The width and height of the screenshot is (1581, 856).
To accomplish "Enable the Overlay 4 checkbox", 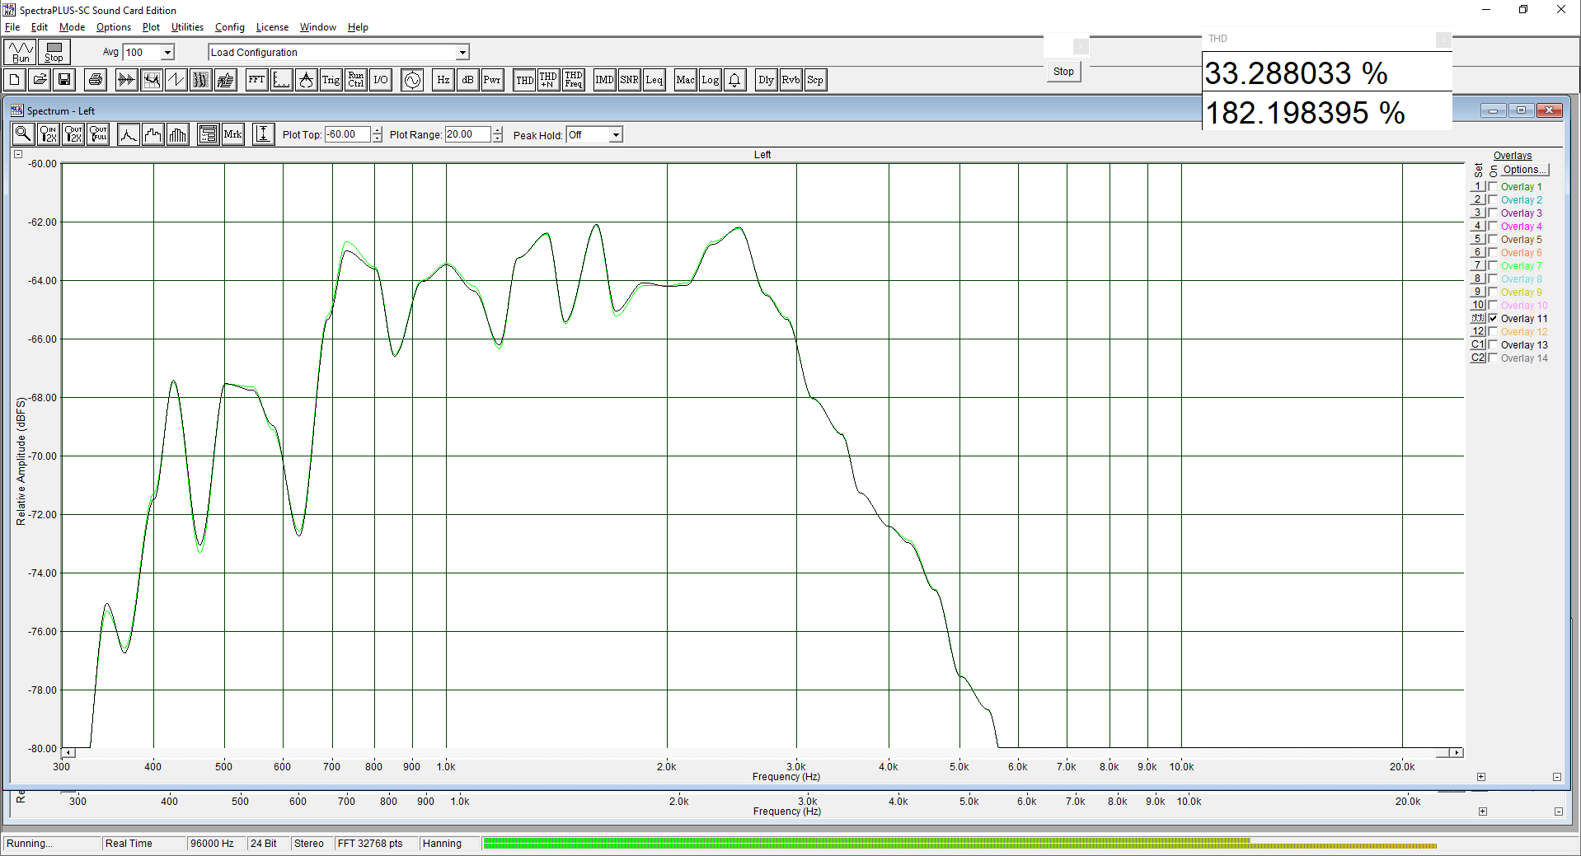I will tap(1493, 227).
